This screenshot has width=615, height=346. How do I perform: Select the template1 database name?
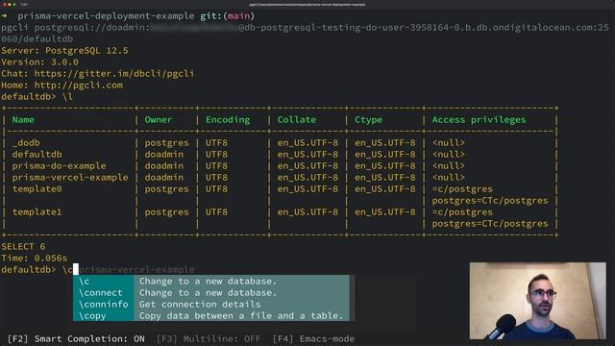click(x=37, y=211)
